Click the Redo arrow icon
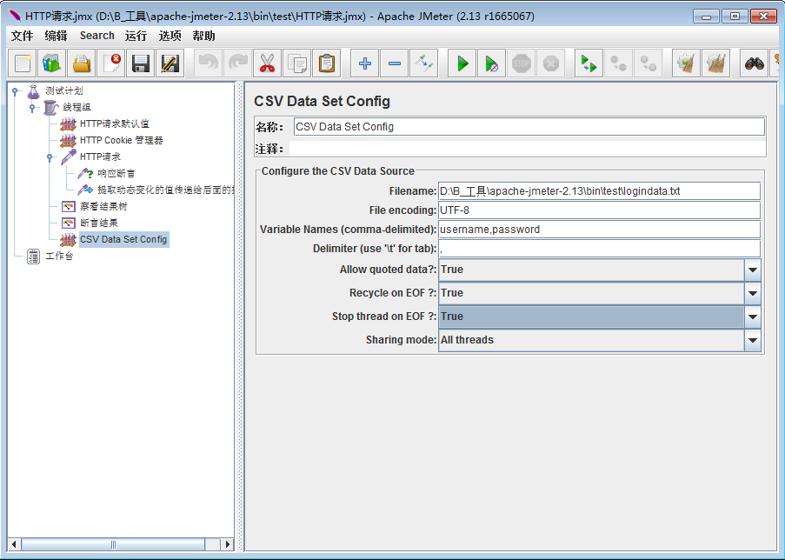 tap(238, 63)
